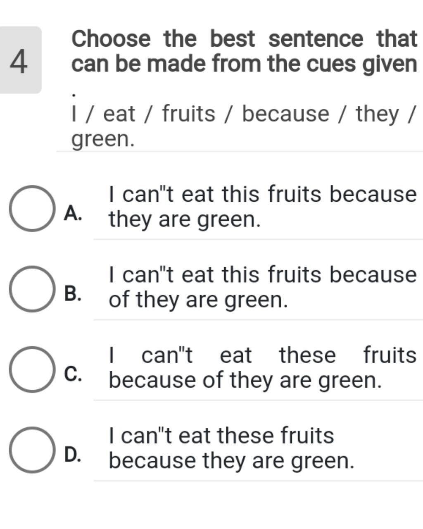Viewport: 423px width, 529px height.
Task: Click the "D." option letter label
Action: click(74, 455)
